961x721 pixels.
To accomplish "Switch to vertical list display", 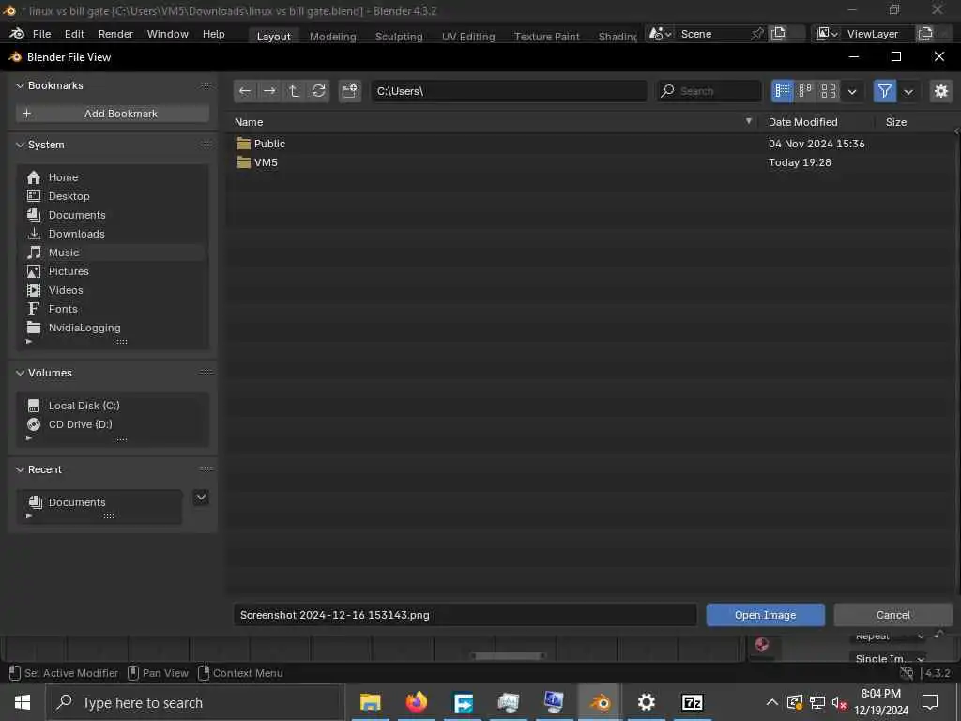I will tap(783, 91).
